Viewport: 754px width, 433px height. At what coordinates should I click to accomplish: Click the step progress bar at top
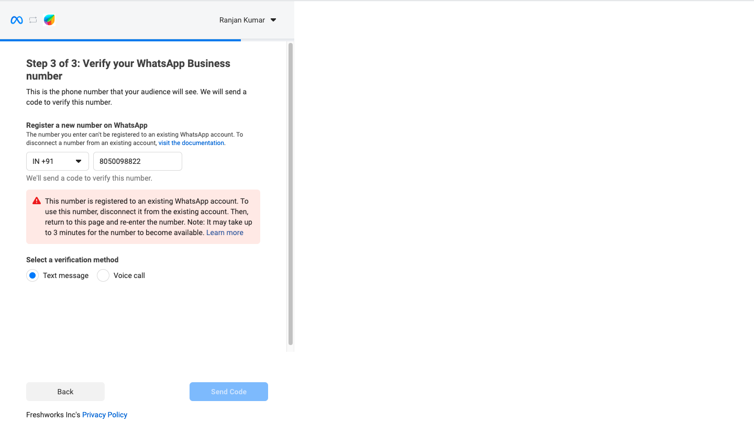pyautogui.click(x=147, y=40)
